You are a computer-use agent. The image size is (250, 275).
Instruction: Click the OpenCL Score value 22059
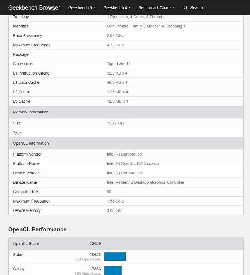(95, 244)
